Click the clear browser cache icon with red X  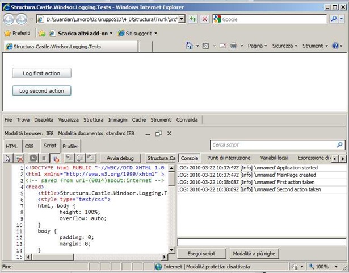[19, 158]
